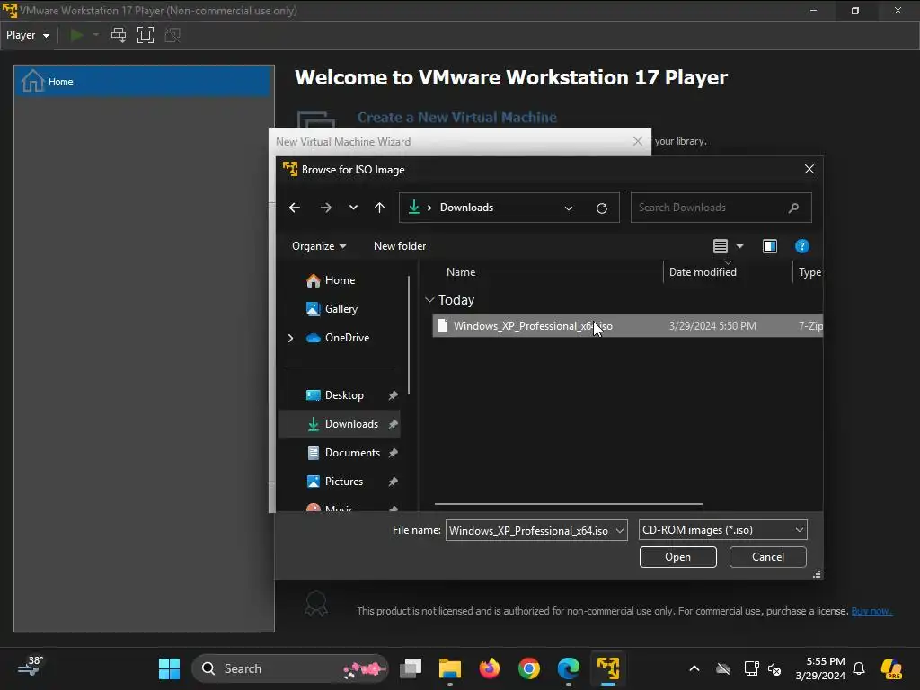Open Gallery in the navigation pane
The width and height of the screenshot is (920, 690).
tap(341, 309)
